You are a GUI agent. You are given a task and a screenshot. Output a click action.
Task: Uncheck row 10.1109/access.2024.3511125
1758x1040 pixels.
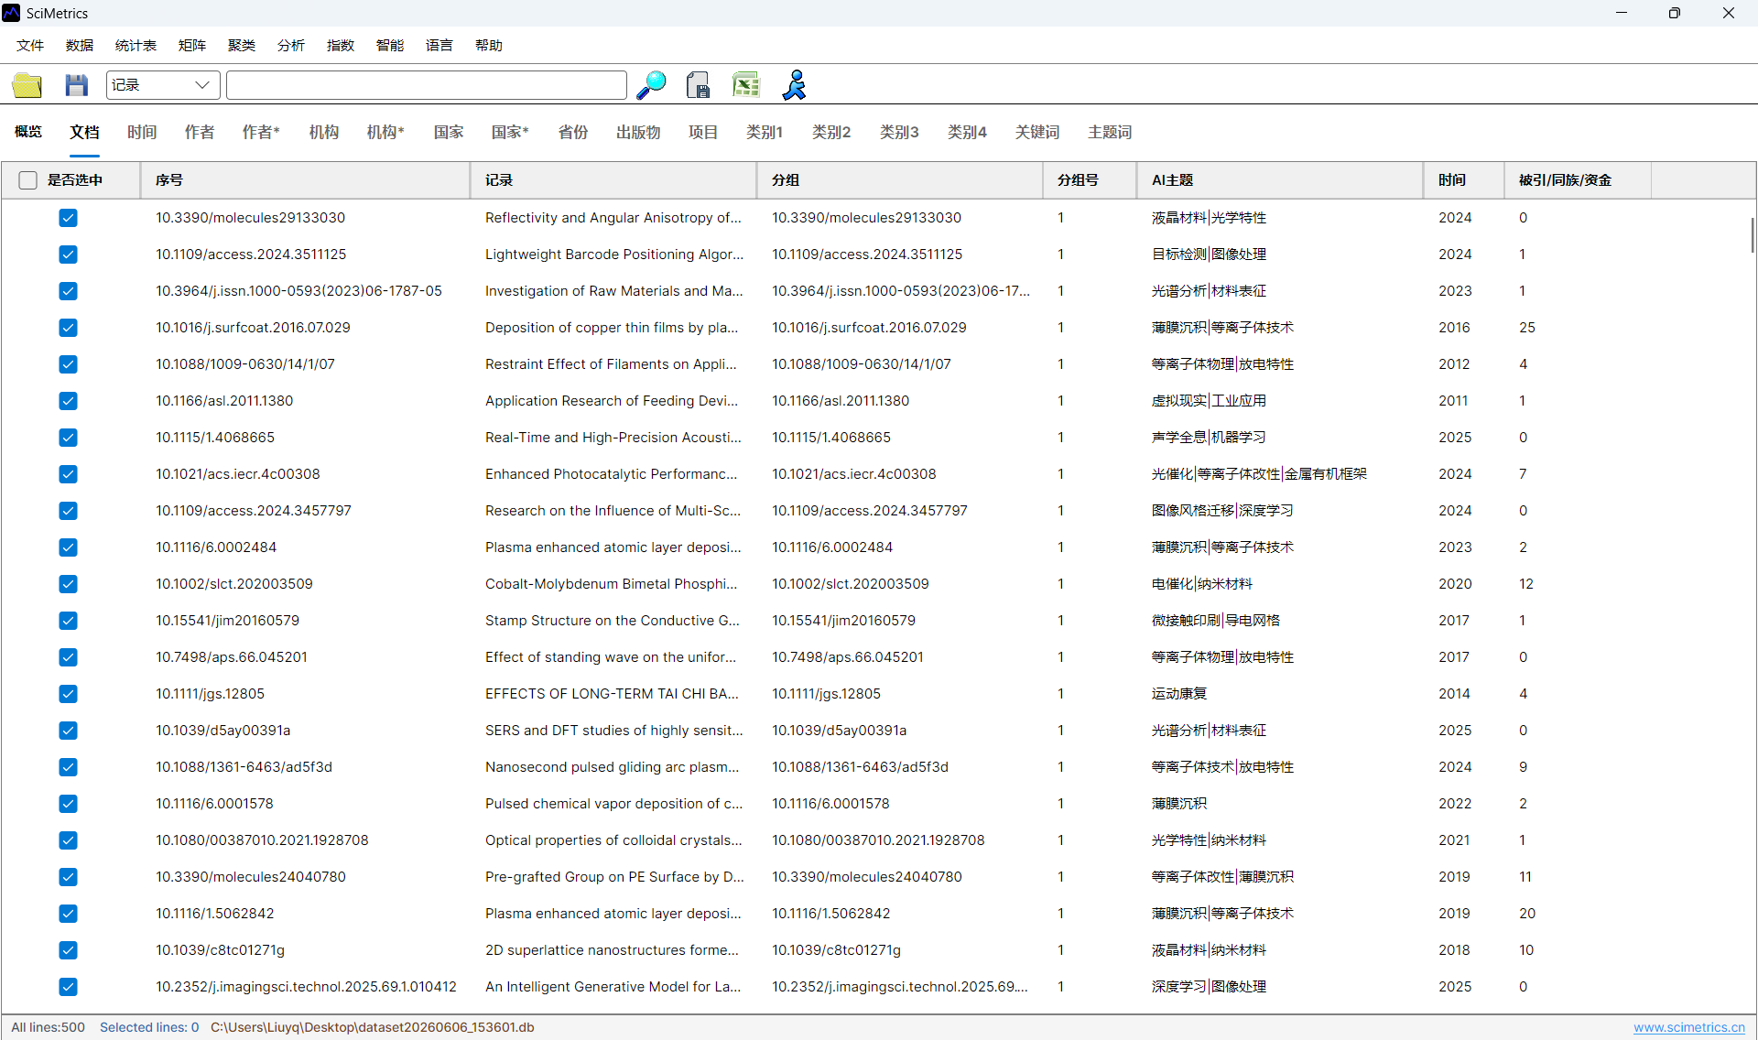pos(68,255)
